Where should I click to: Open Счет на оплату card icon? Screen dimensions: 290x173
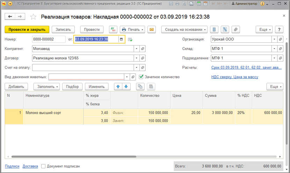[143, 68]
